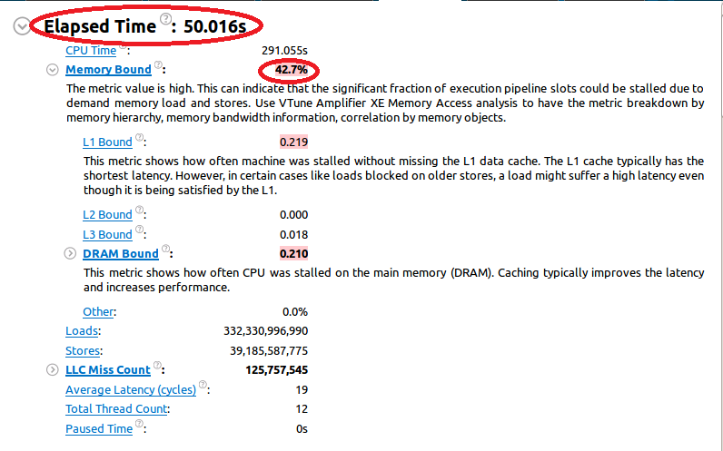Select the 0.000 L2 Bound value
The height and width of the screenshot is (451, 723).
point(293,215)
